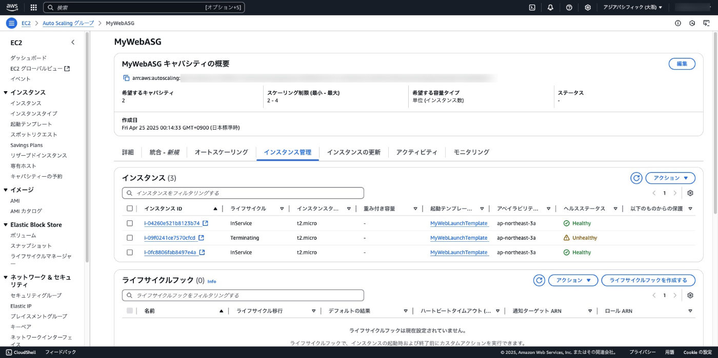Viewport: 718px width, 358px height.
Task: Open the EC2 breadcrumb link
Action: coord(26,23)
